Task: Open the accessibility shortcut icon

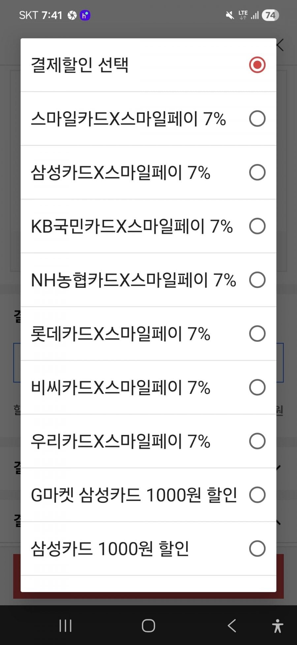Action: [278, 626]
